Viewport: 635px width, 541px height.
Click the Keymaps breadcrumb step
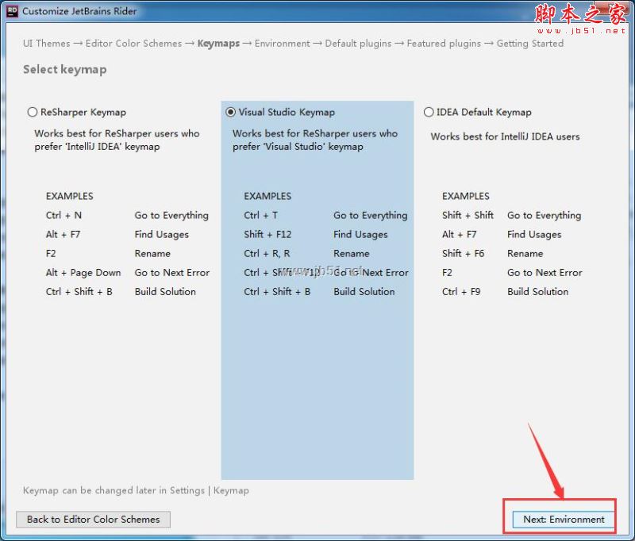point(218,44)
